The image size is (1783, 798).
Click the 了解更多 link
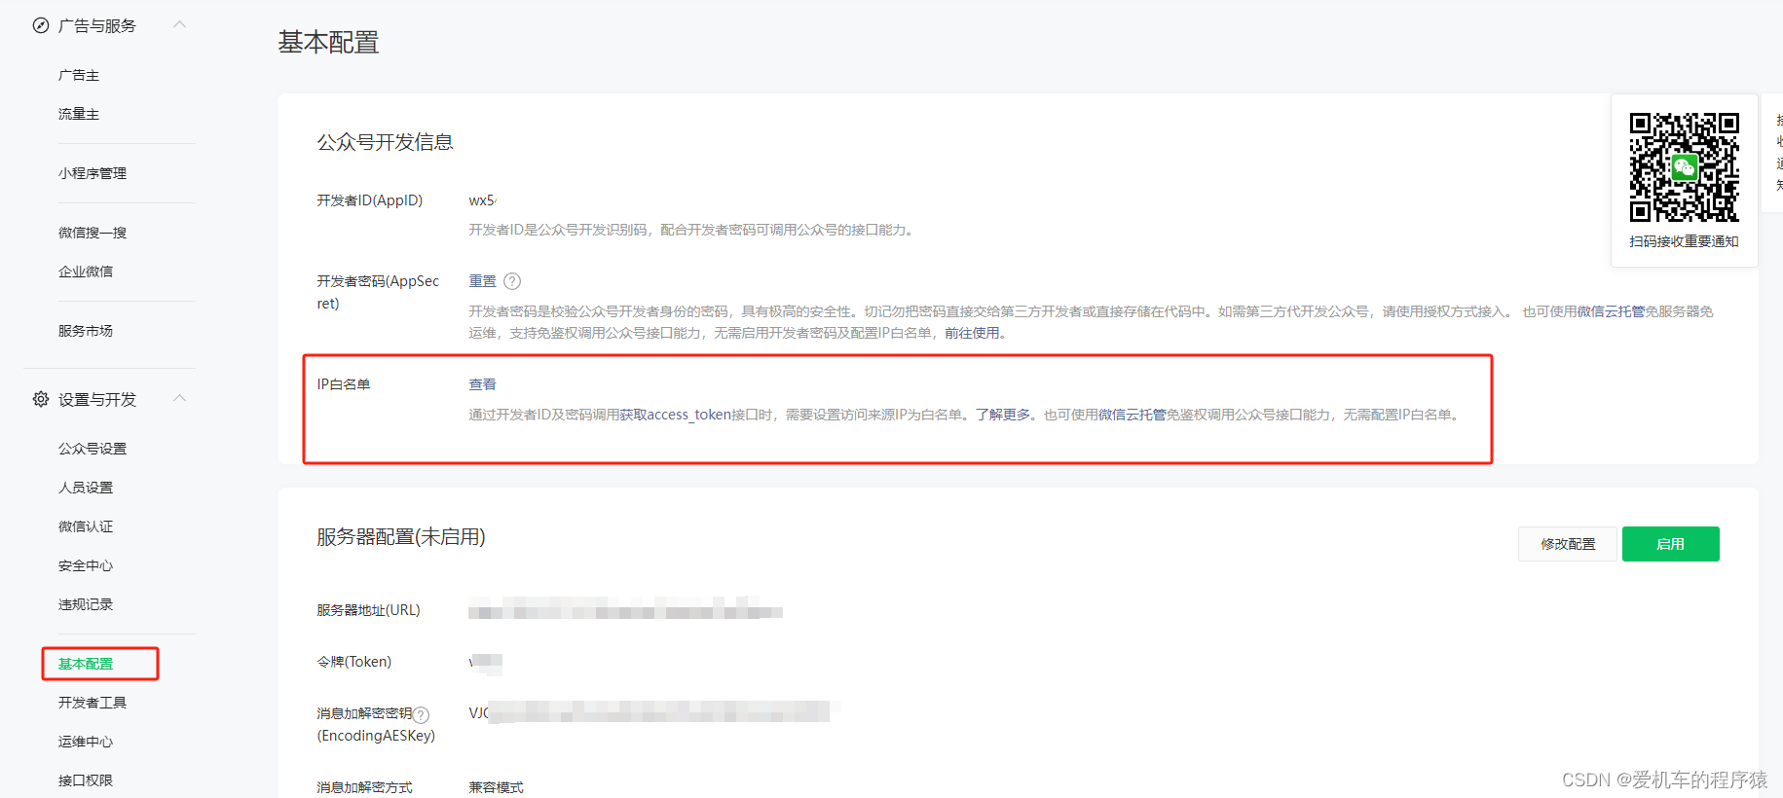click(x=1003, y=415)
